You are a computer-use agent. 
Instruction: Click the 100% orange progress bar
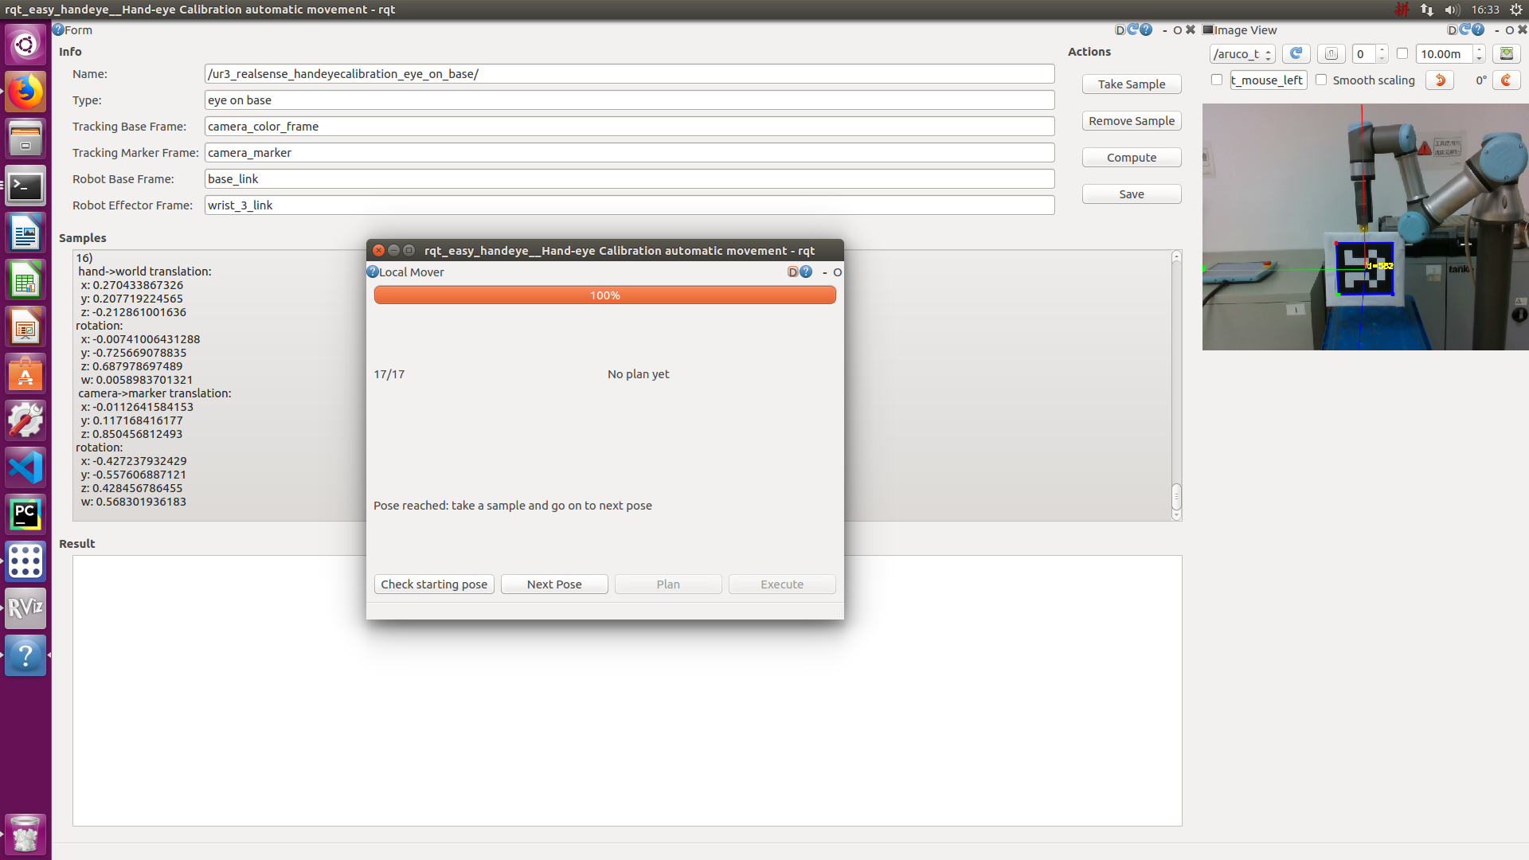[x=604, y=295]
